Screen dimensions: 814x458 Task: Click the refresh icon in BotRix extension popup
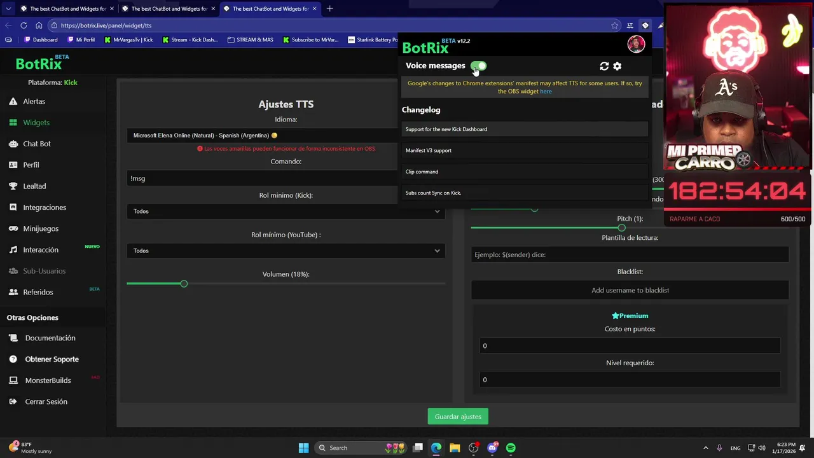point(604,66)
